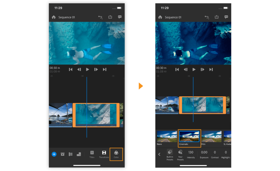
Task: Tap the swimmer video preview in color presets screen
Action: [193, 43]
